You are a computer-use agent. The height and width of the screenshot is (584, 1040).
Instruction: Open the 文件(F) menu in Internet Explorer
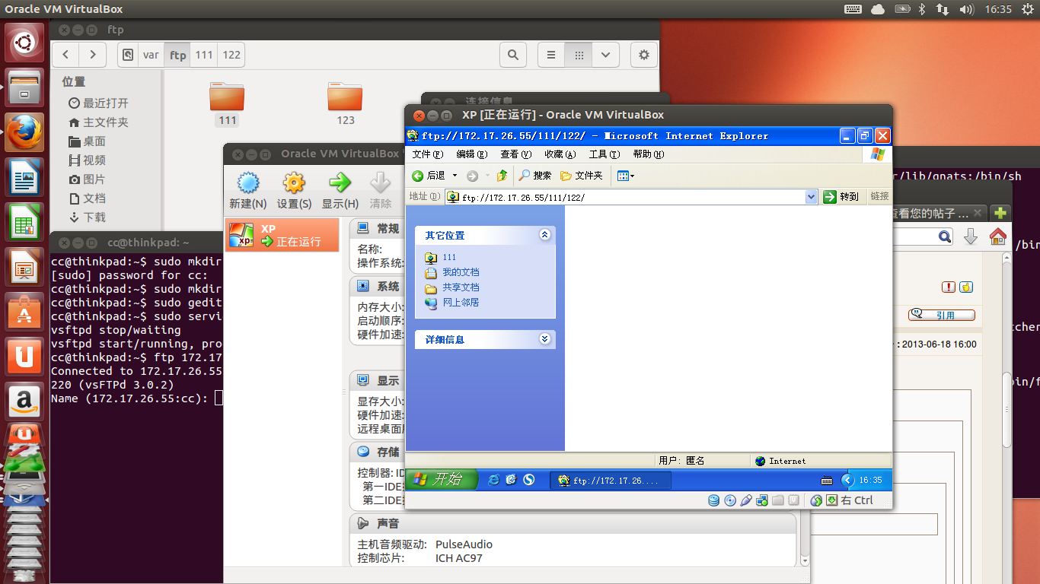click(x=427, y=154)
